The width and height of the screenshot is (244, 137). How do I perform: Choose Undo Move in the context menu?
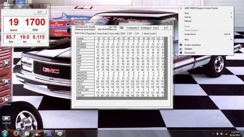pyautogui.click(x=206, y=34)
